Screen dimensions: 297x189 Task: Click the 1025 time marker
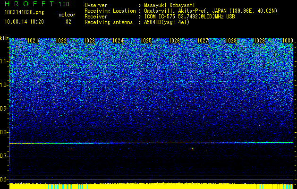[146, 41]
